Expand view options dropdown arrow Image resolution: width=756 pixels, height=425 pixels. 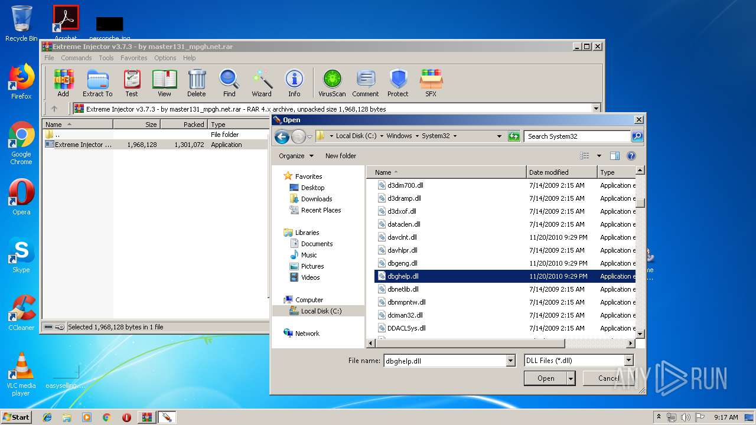pyautogui.click(x=599, y=156)
